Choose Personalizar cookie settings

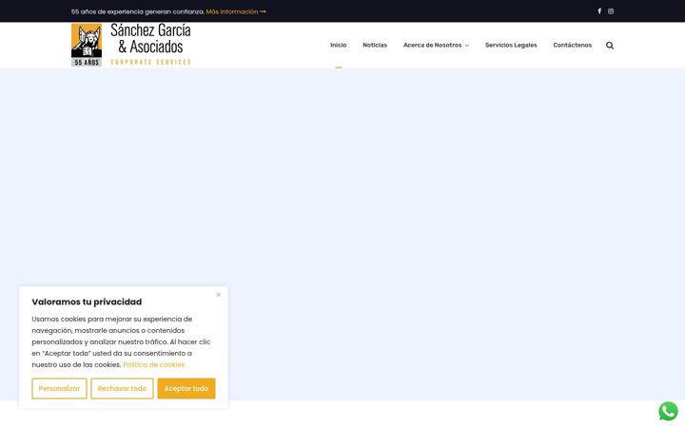59,389
